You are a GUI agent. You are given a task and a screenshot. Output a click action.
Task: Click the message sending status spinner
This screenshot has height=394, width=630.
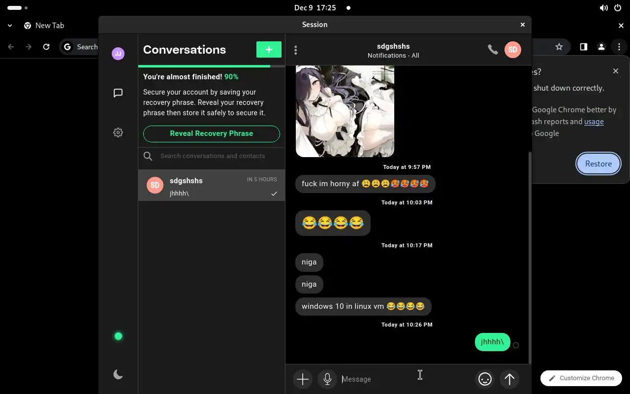(x=516, y=345)
